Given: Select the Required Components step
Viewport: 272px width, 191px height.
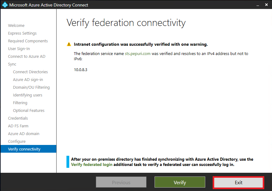Looking at the screenshot, I should (28, 41).
